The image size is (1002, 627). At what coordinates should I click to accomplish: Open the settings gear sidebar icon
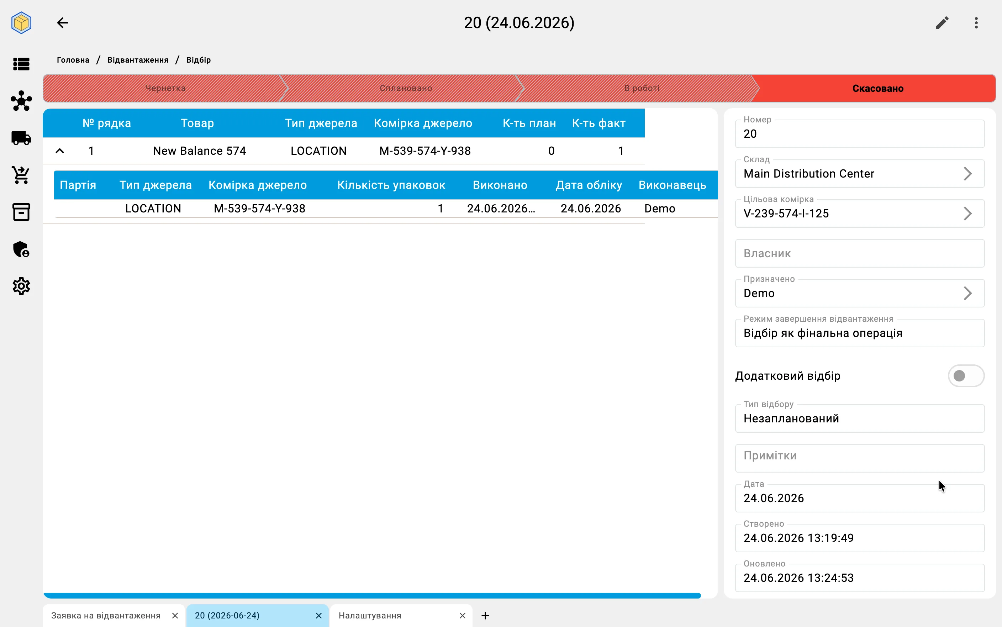(21, 286)
